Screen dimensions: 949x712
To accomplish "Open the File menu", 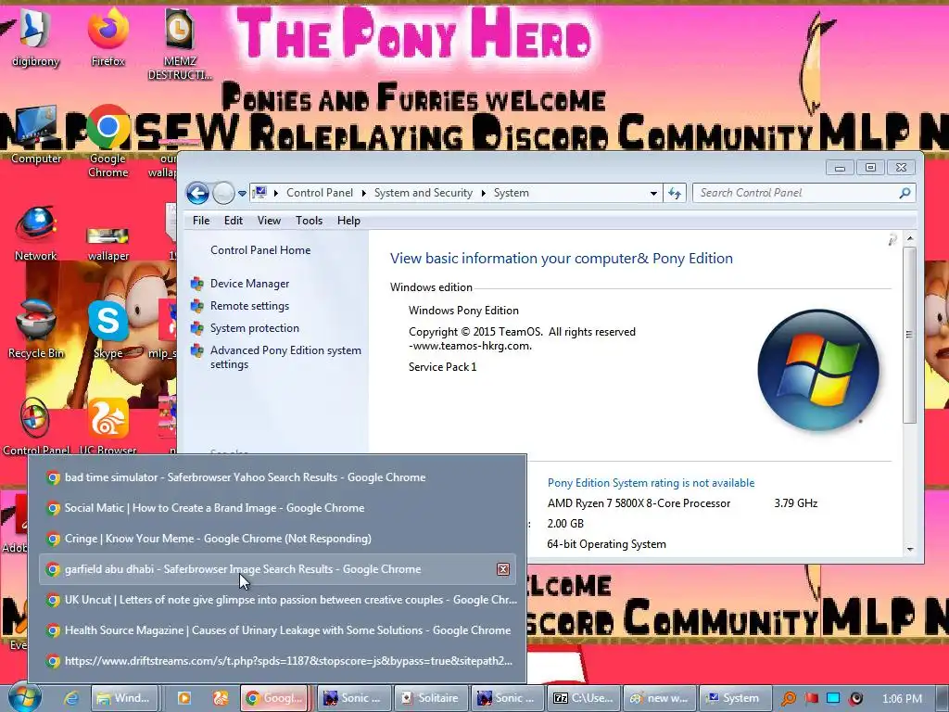I will 201,221.
